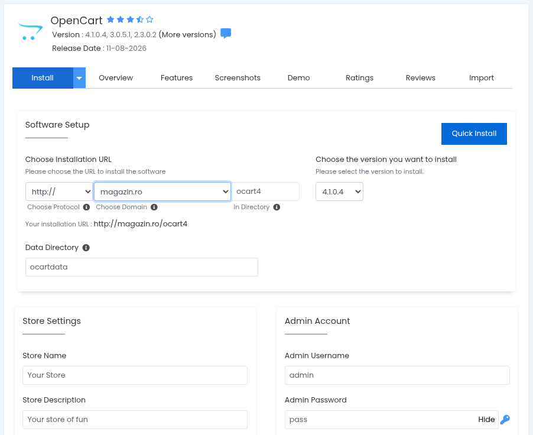Click the Admin Account heading

coord(317,321)
